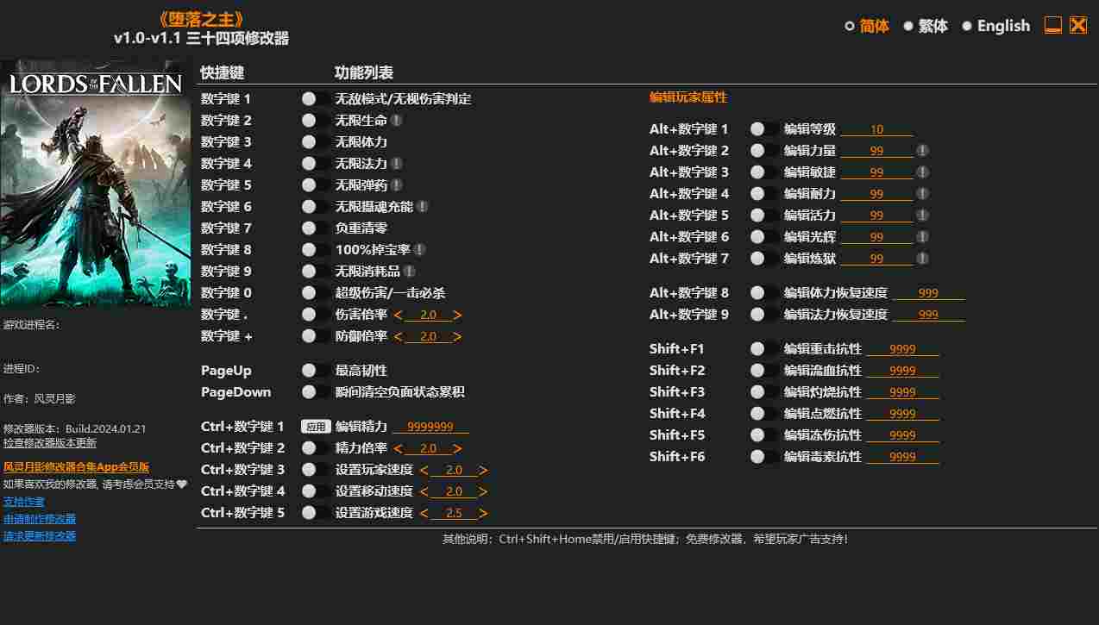The width and height of the screenshot is (1099, 625).
Task: Increase 精力倍率 with right arrow
Action: (x=457, y=449)
